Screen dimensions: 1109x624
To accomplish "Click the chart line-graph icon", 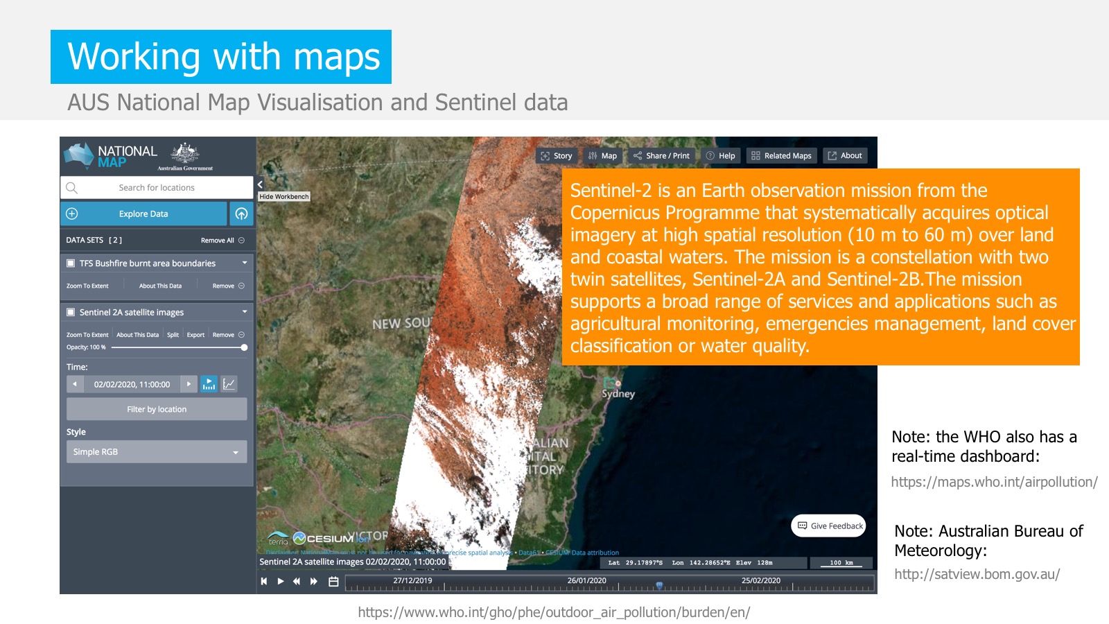I will tap(229, 384).
